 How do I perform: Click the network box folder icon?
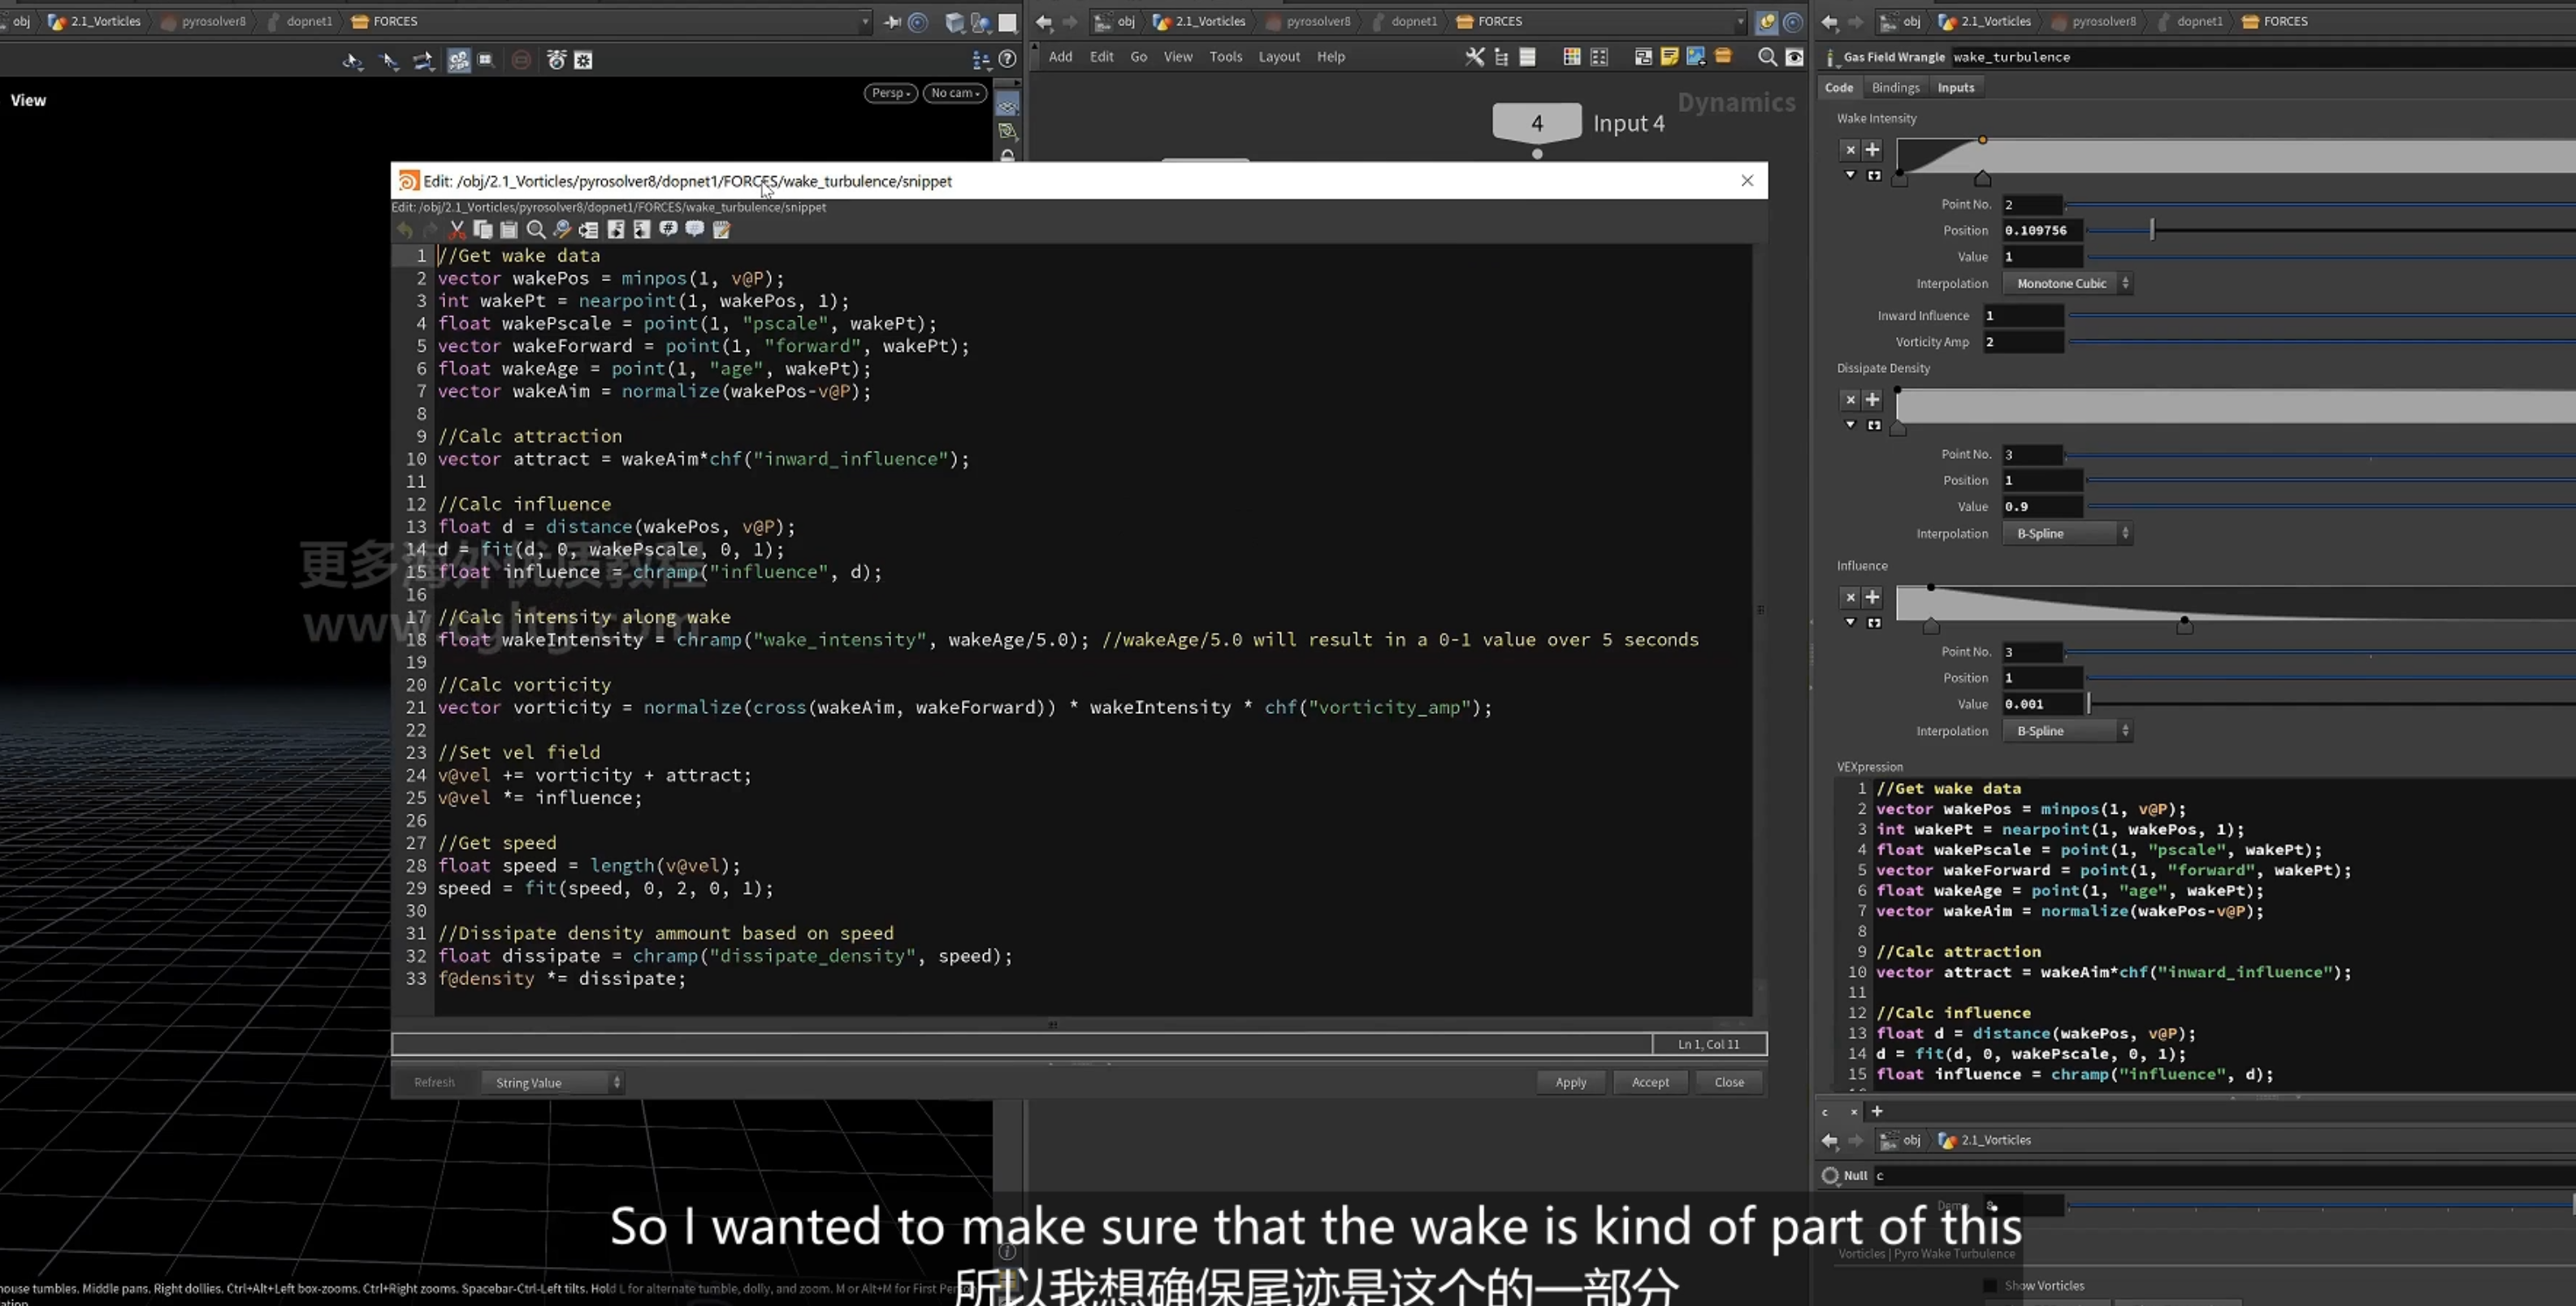pos(1723,57)
